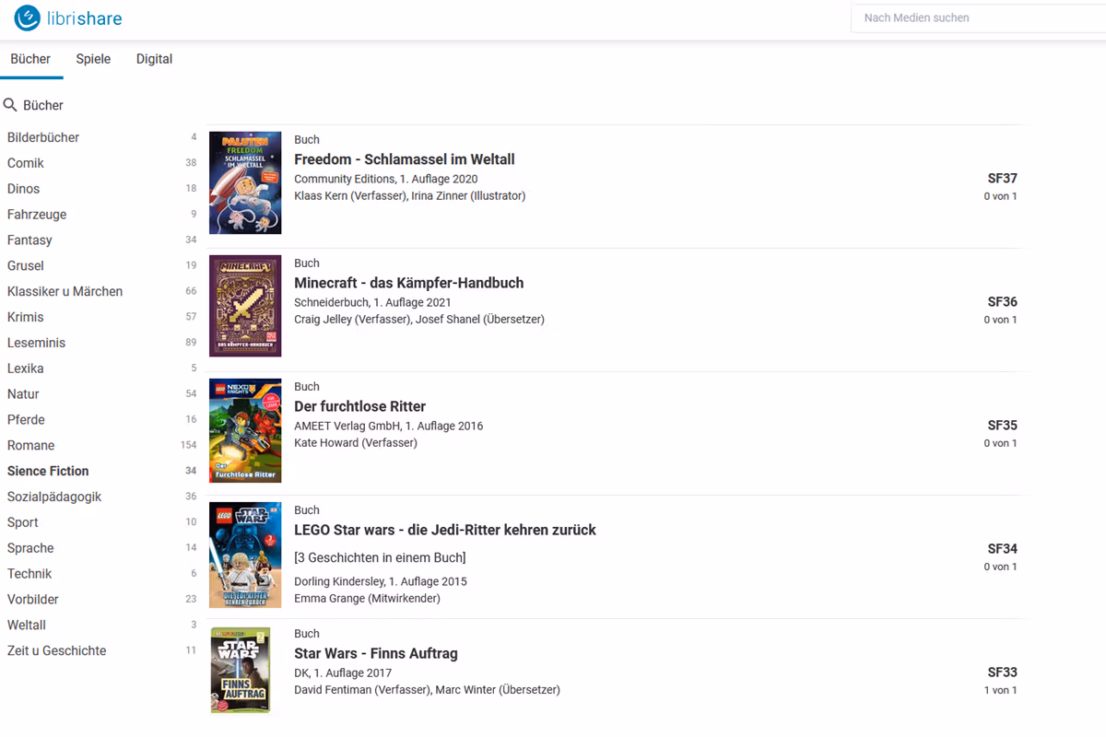Open the Bilderbücher category

pos(43,137)
